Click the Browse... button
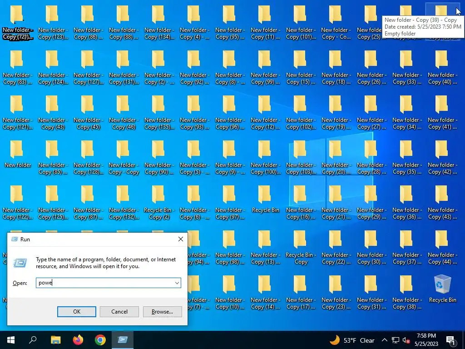The width and height of the screenshot is (465, 349). 162,312
